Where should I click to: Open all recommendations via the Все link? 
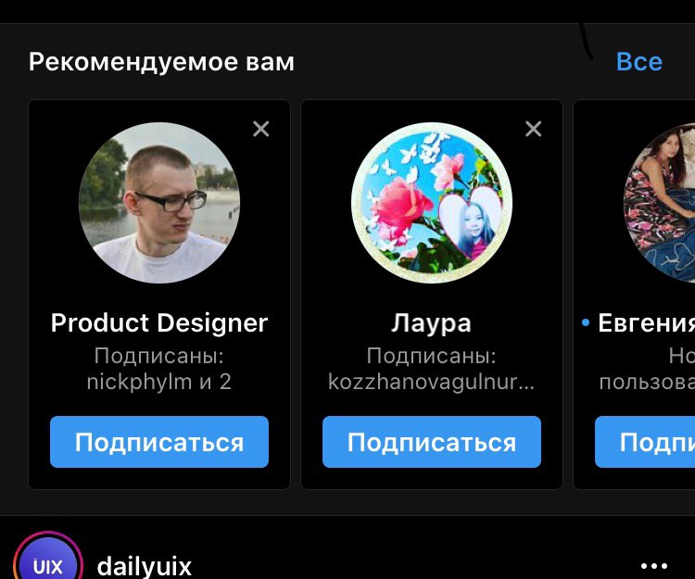(x=639, y=61)
